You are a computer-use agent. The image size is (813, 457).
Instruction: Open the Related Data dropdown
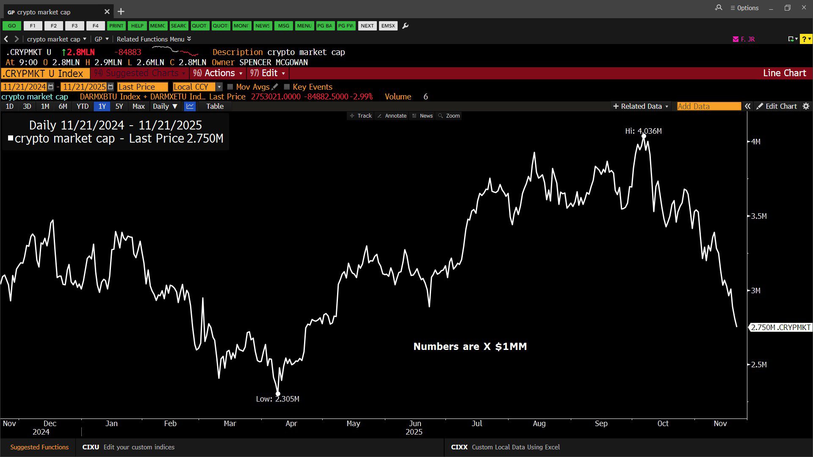[x=640, y=106]
